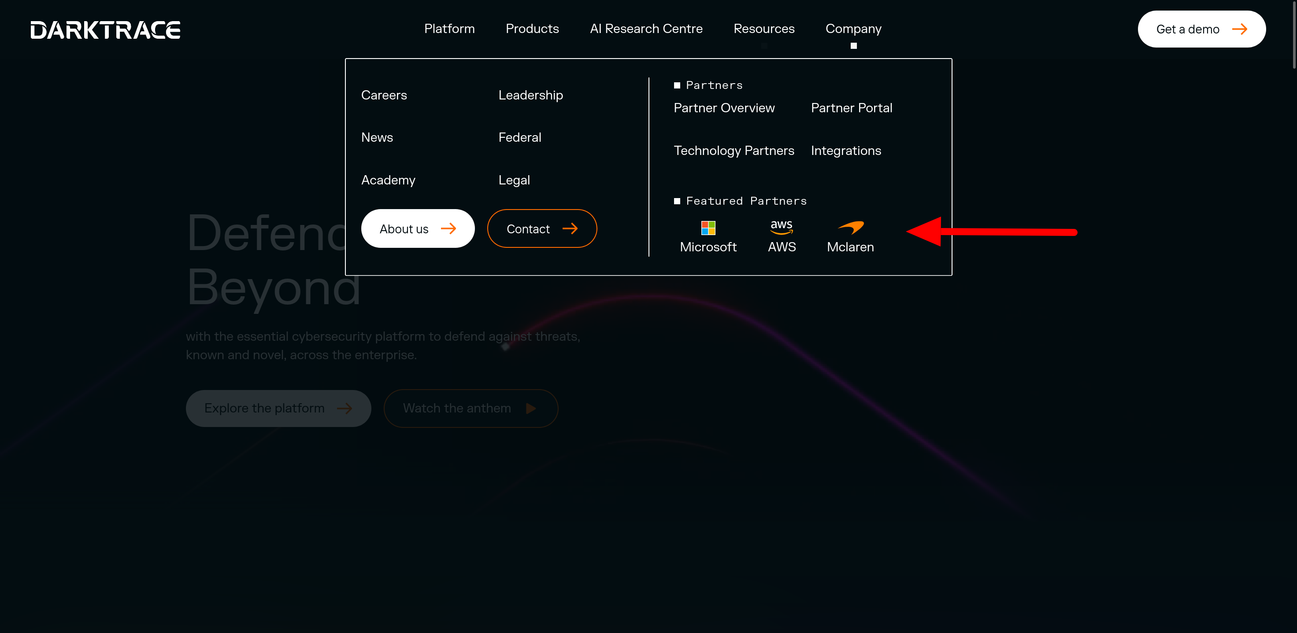Image resolution: width=1297 pixels, height=633 pixels.
Task: Open the Integrations link
Action: (846, 151)
